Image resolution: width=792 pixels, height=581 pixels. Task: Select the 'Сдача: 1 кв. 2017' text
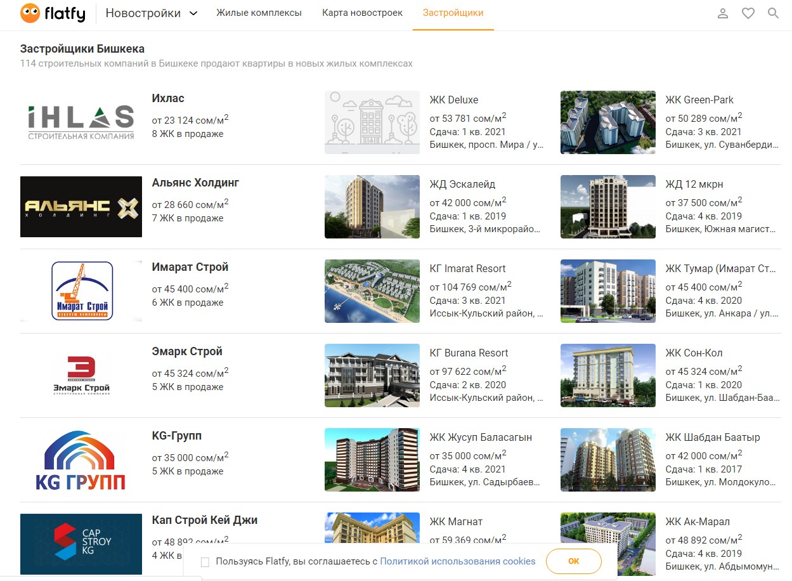703,469
